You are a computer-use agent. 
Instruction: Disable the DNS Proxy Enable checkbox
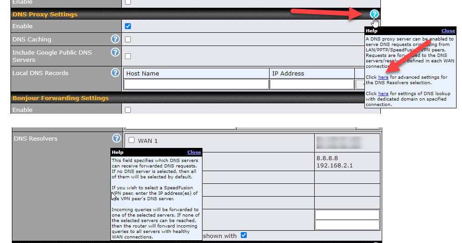tap(128, 26)
